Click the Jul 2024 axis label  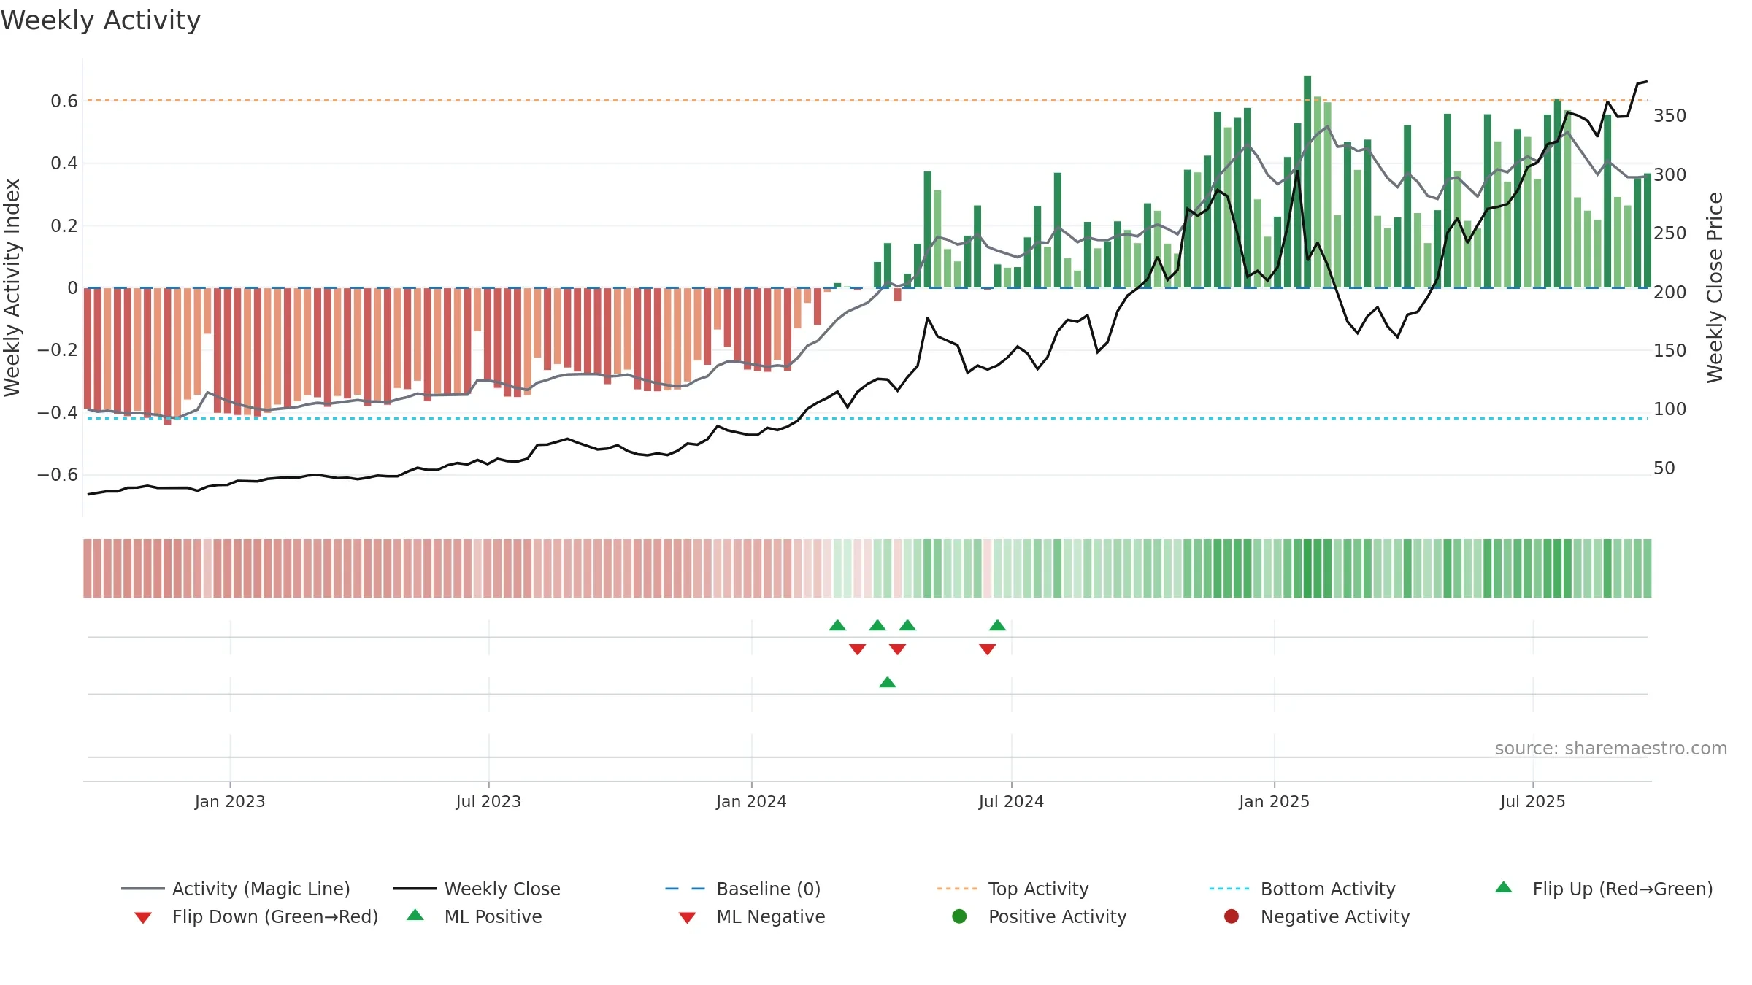coord(1011,801)
